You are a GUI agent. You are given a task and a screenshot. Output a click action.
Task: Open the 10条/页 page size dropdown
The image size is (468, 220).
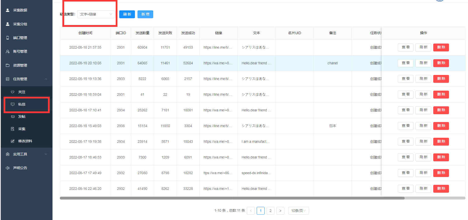[298, 211]
